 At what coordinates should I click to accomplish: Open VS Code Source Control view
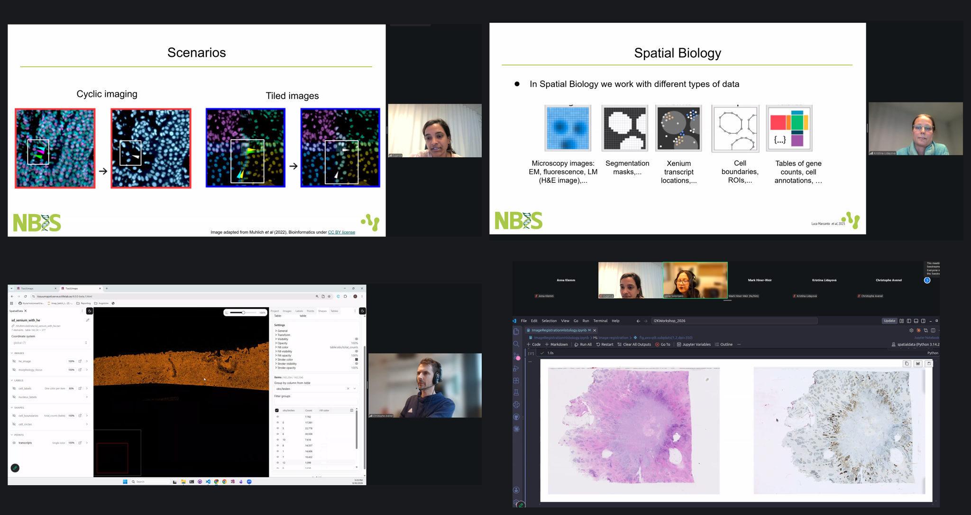[516, 356]
